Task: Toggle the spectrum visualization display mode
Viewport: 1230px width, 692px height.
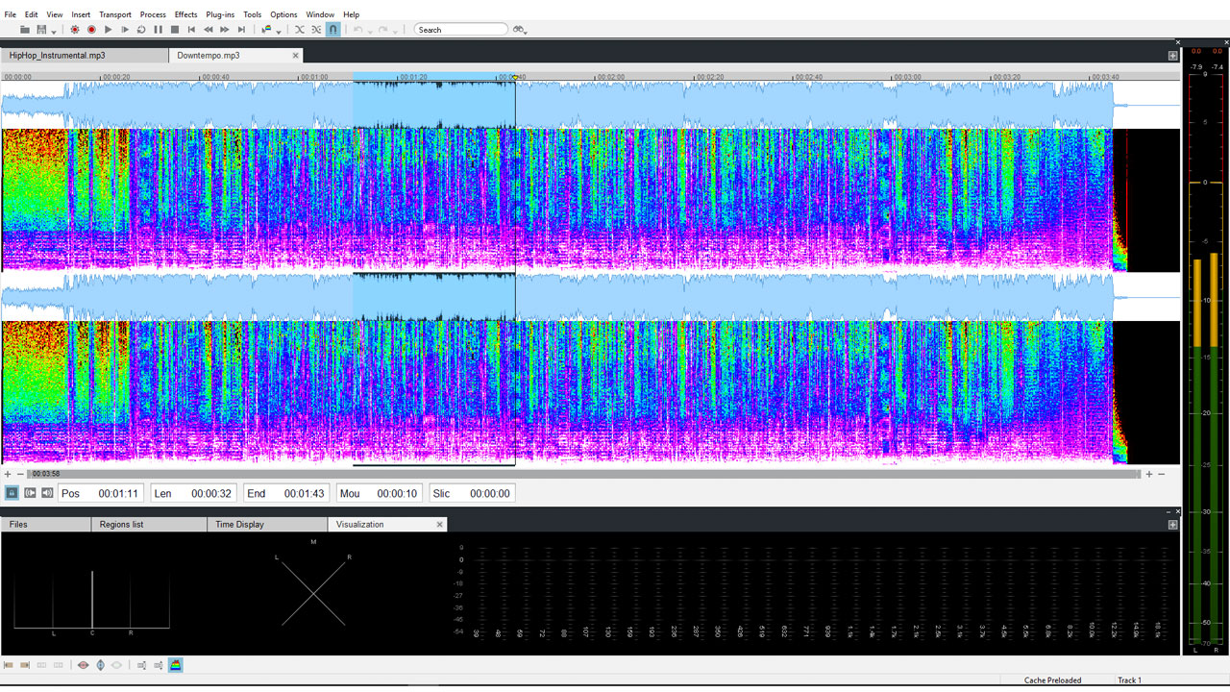Action: tap(176, 664)
